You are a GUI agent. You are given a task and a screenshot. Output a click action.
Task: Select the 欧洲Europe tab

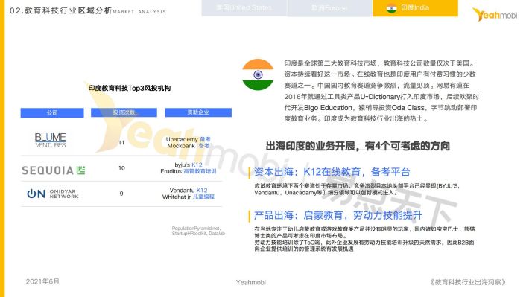tap(329, 7)
